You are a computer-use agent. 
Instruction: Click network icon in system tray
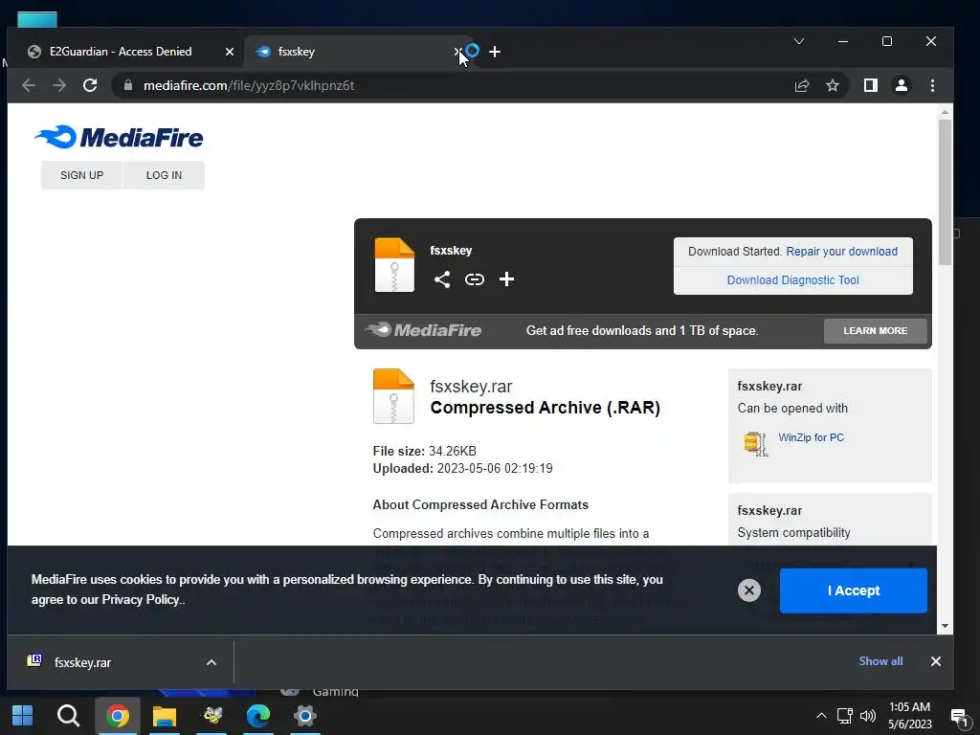click(x=844, y=716)
